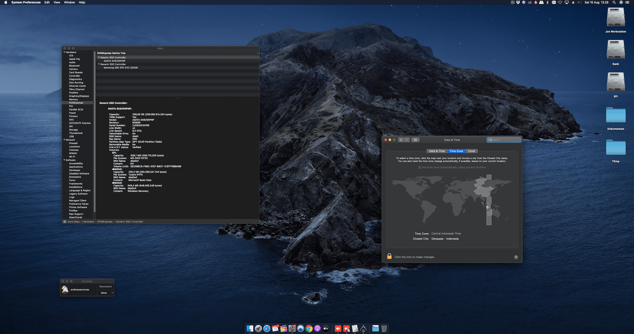Collapse the Hardware section in sidebar
Screen dimensions: 634x334
pyautogui.click(x=64, y=52)
